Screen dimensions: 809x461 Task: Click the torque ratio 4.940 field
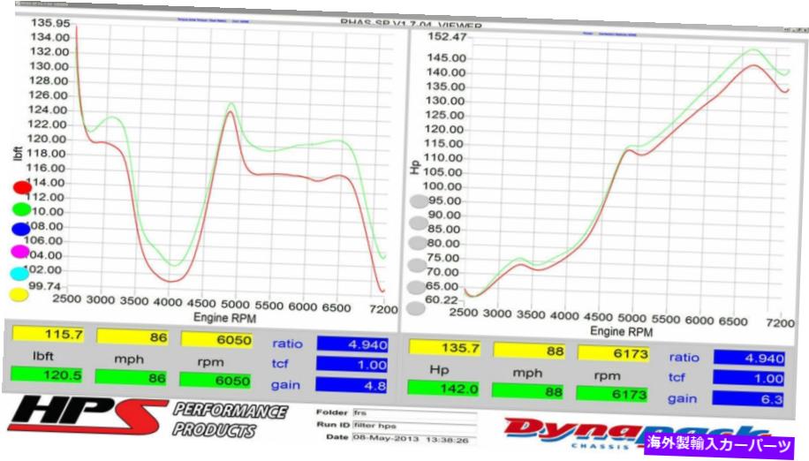pos(353,343)
